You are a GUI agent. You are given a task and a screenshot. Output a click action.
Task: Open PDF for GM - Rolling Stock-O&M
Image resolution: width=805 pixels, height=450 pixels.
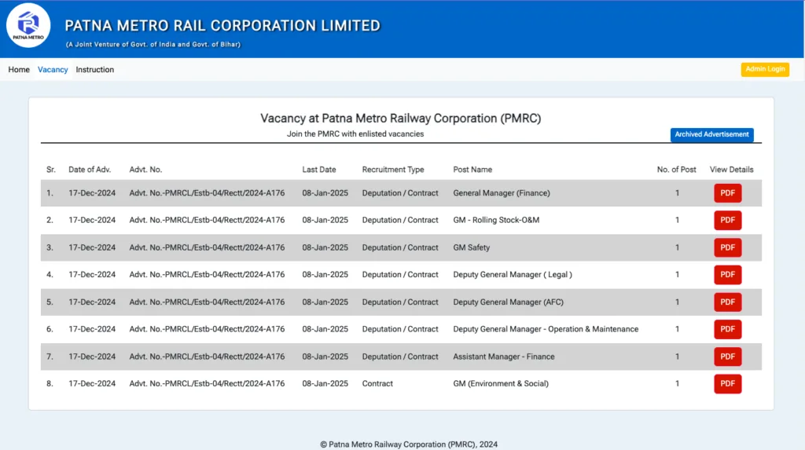727,220
